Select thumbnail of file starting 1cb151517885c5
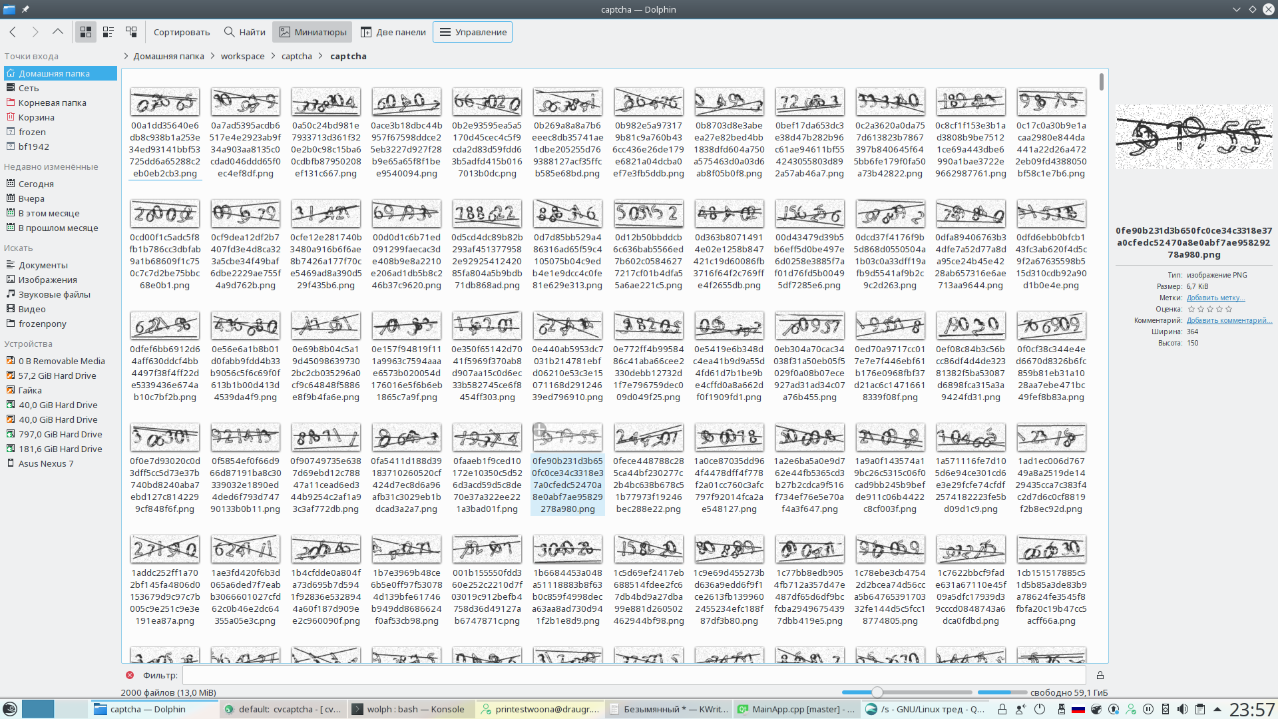Viewport: 1278px width, 719px height. (1051, 549)
